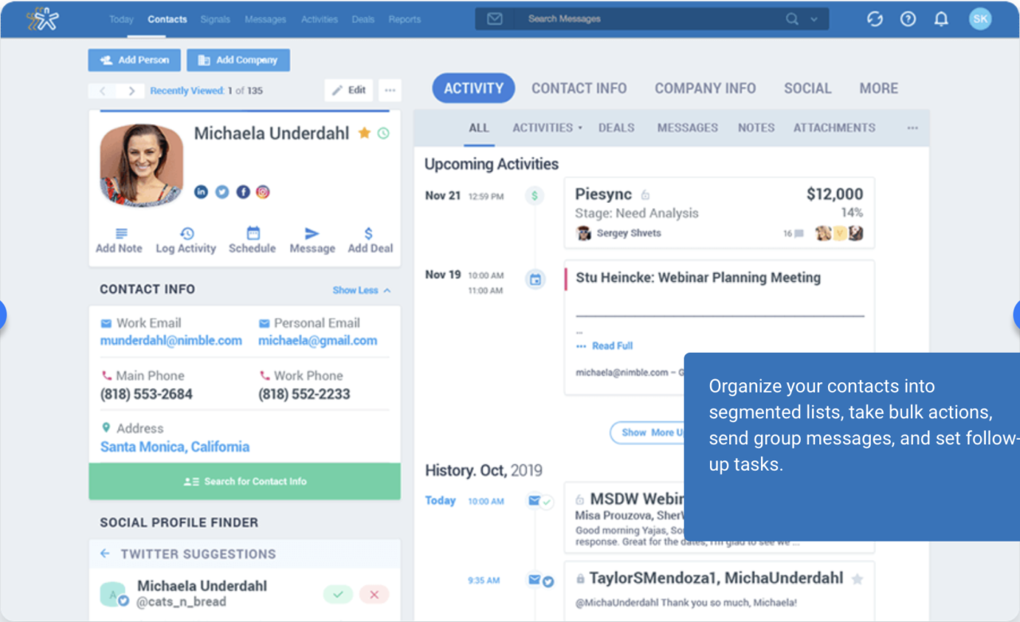
Task: Reject Twitter suggestion with red X
Action: pyautogui.click(x=374, y=594)
